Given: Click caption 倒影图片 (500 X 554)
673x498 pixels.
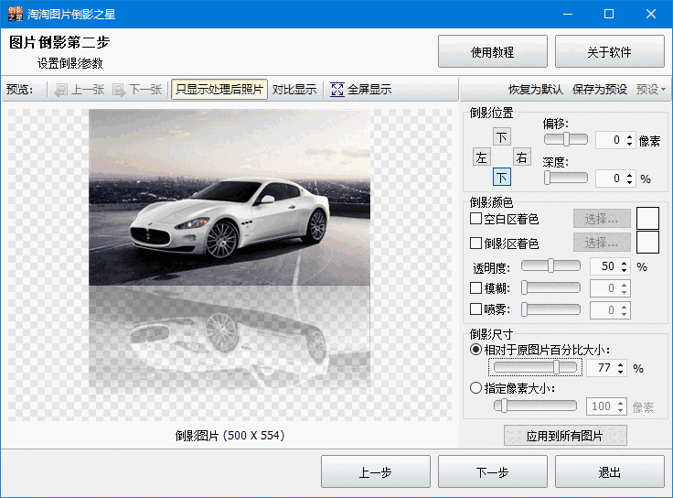Looking at the screenshot, I should coord(230,435).
